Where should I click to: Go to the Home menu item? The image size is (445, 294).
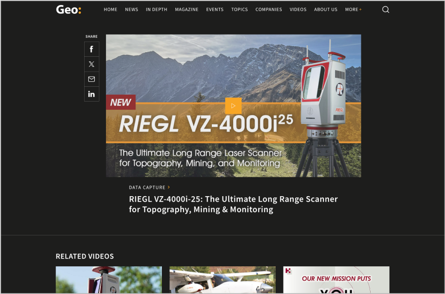tap(111, 10)
